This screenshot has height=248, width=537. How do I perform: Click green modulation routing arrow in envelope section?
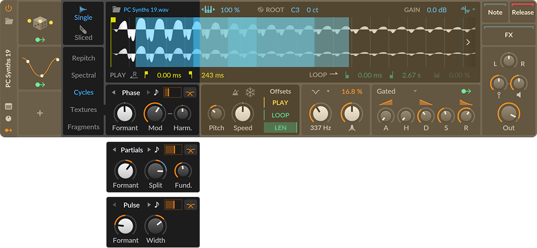pyautogui.click(x=466, y=91)
